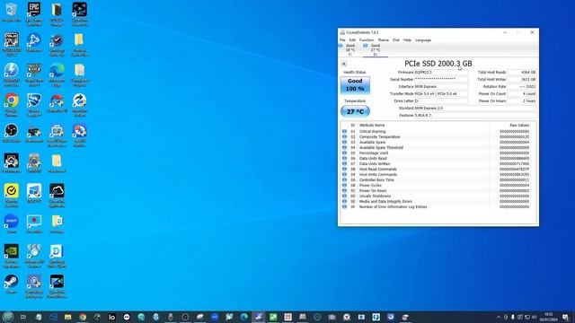Open the Disk menu

pyautogui.click(x=396, y=39)
